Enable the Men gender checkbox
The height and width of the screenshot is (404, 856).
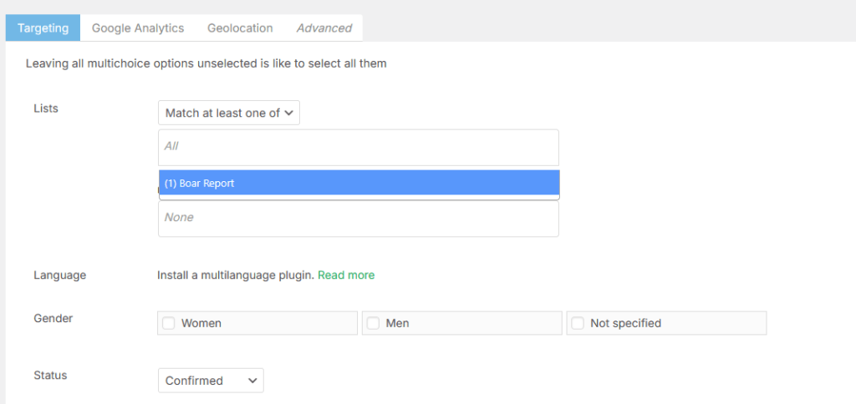tap(374, 323)
